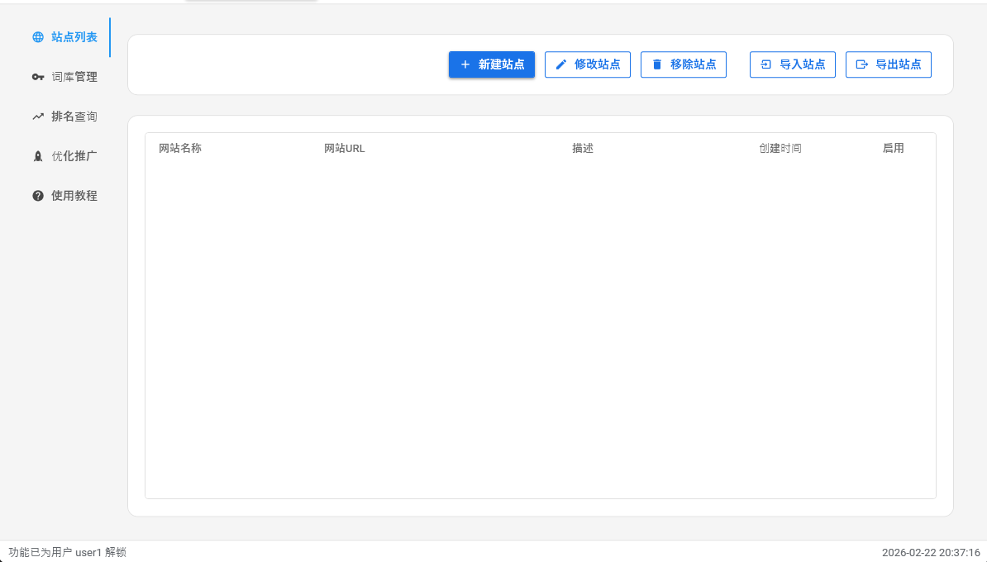Click the rocket icon beside 优化推广
Image resolution: width=987 pixels, height=562 pixels.
point(38,156)
